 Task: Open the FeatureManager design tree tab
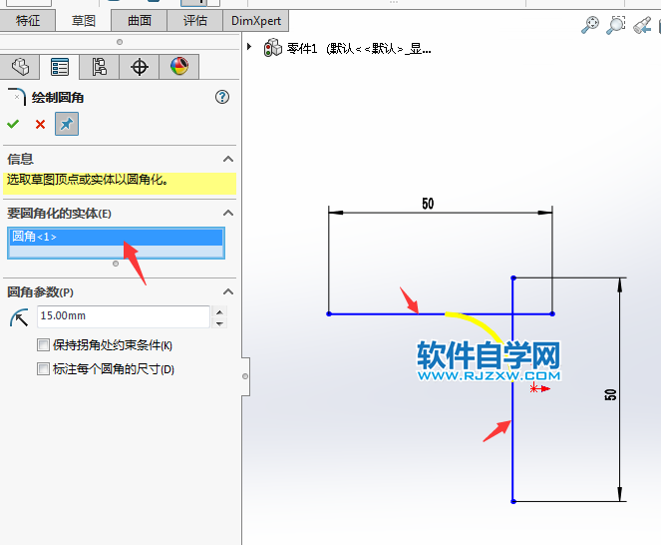click(20, 67)
